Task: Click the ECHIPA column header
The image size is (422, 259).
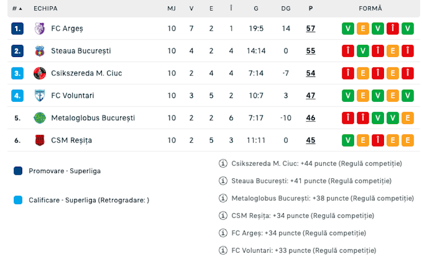Action: click(45, 9)
